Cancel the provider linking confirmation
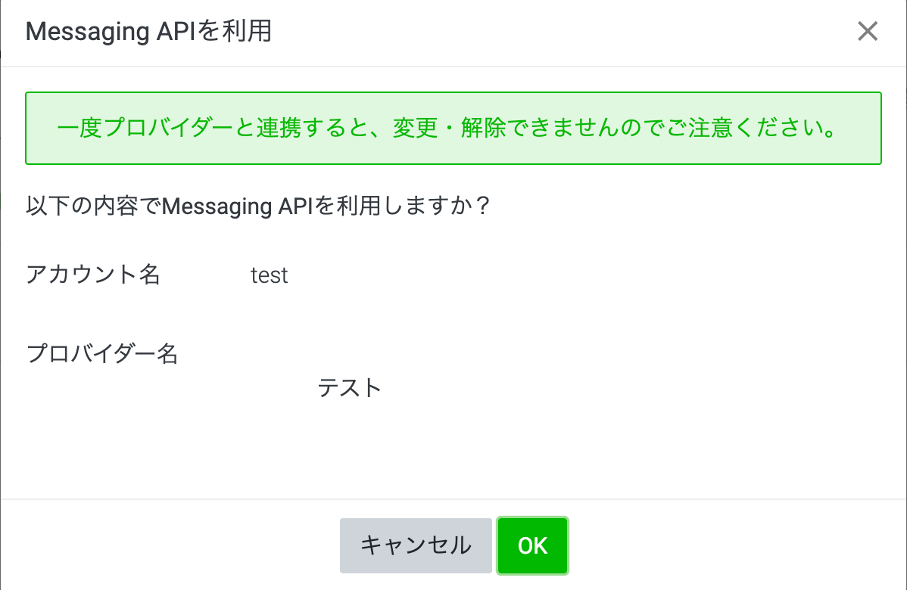The height and width of the screenshot is (590, 907). point(415,545)
